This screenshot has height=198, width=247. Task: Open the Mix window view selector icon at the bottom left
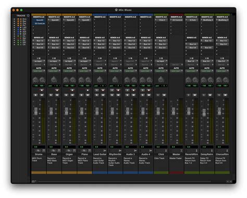(34, 181)
